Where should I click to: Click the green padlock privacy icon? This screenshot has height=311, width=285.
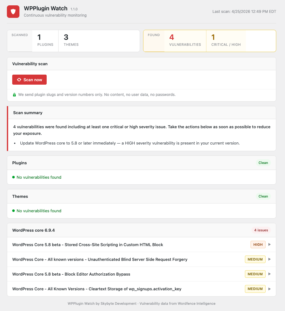tap(14, 95)
